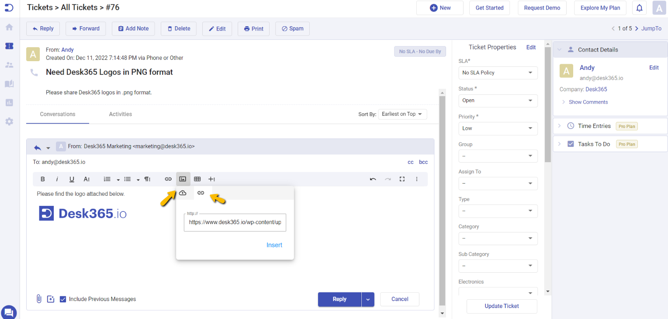Click the paperclip attach file icon
Image resolution: width=668 pixels, height=319 pixels.
(39, 299)
